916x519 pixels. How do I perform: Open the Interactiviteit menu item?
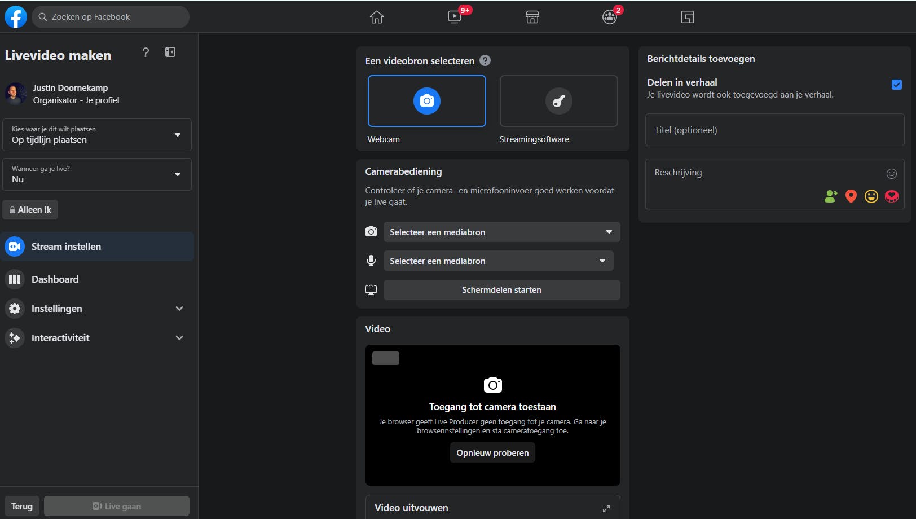point(97,338)
